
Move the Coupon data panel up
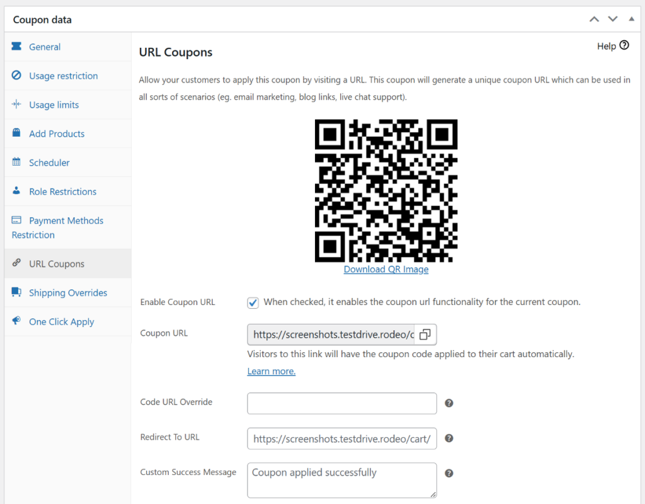click(594, 19)
